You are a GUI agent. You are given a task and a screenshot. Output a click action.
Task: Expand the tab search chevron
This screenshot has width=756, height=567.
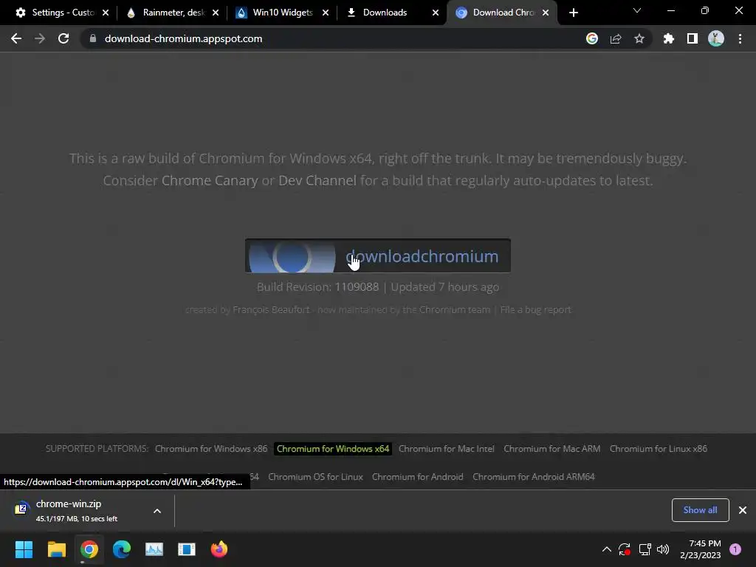click(x=637, y=10)
